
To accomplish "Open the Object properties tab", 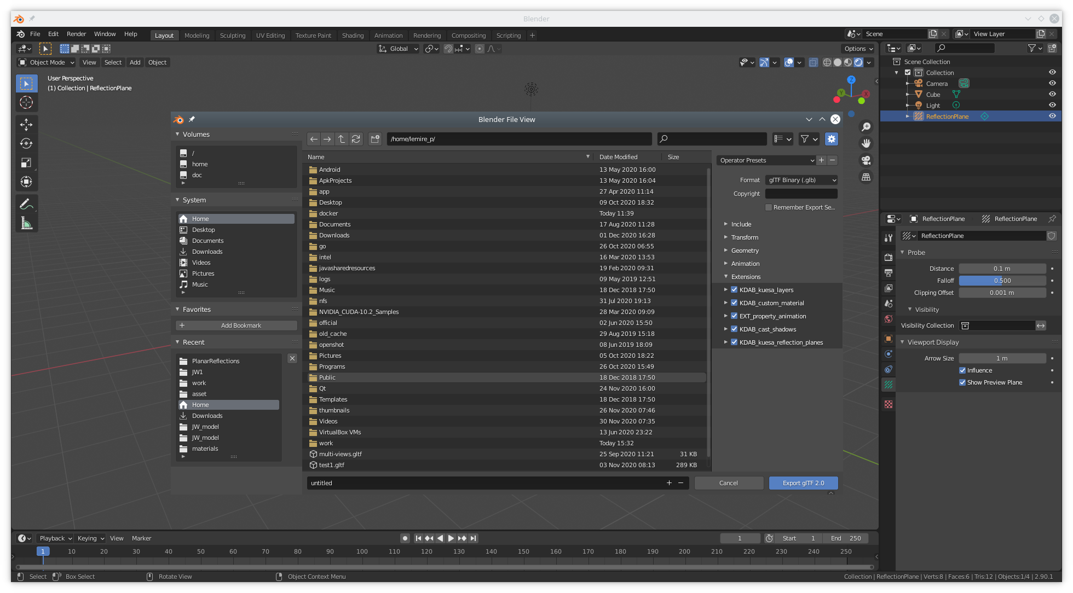I will click(x=889, y=339).
